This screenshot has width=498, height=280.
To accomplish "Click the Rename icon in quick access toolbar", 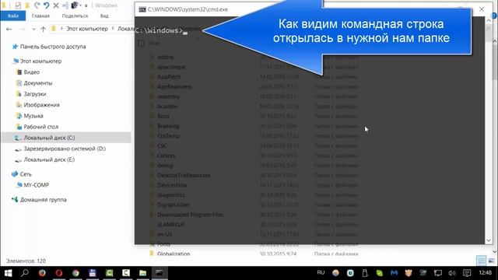I will click(65, 5).
